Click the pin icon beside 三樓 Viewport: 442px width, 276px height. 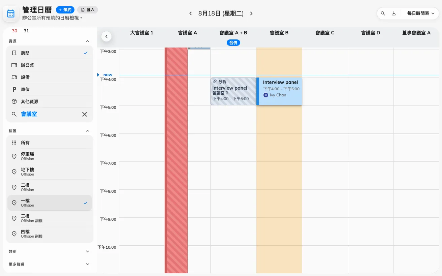[14, 218]
